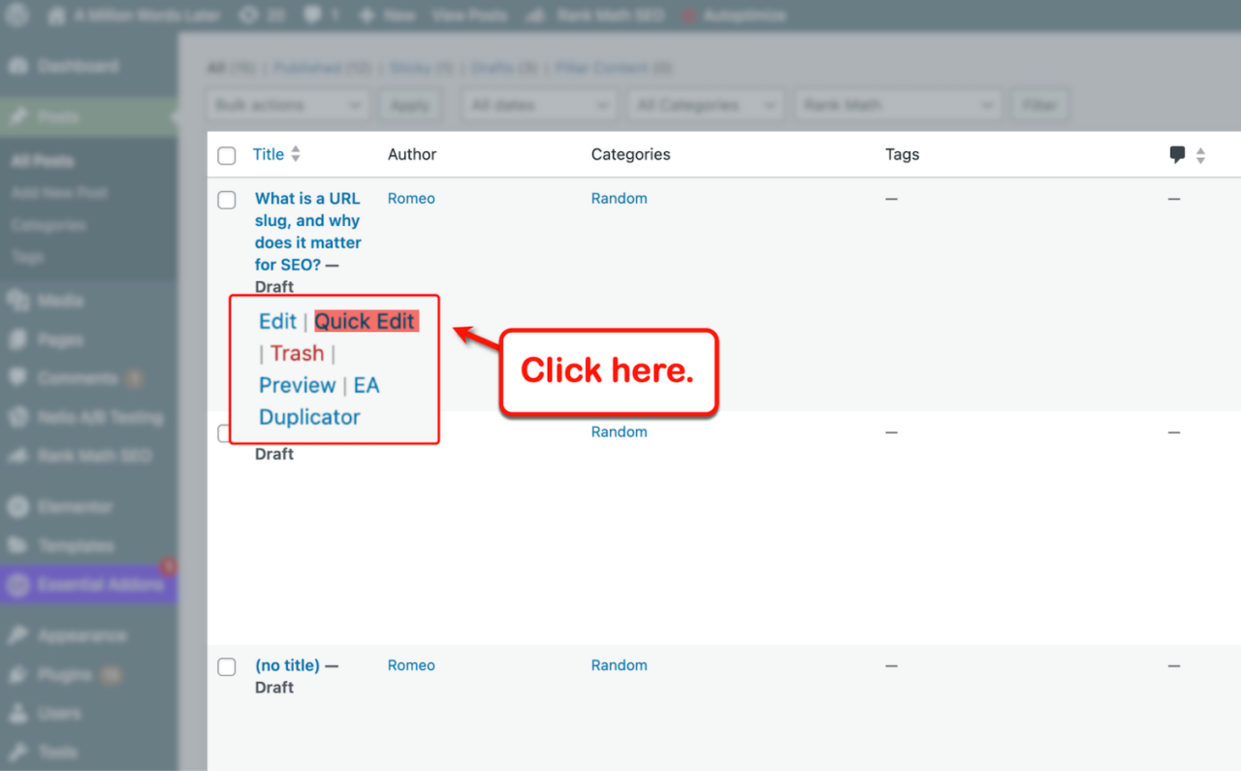The image size is (1241, 771).
Task: Select the checkbox for the URL slug draft post
Action: (226, 200)
